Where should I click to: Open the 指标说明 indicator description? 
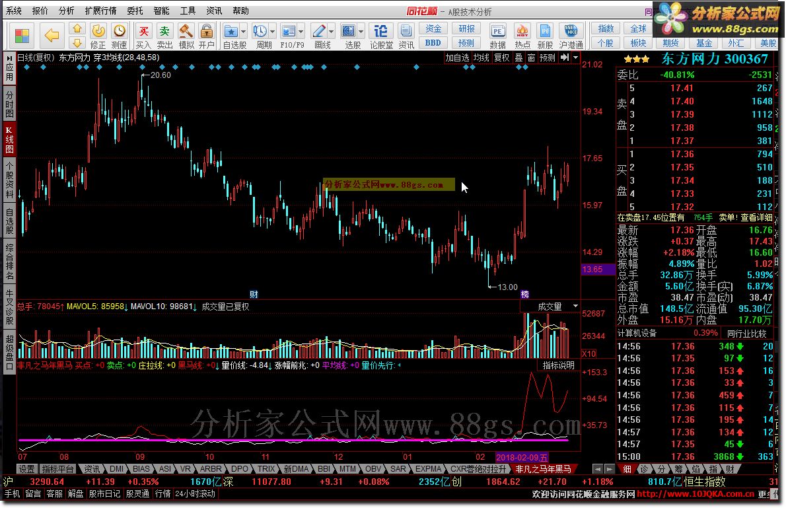tap(558, 365)
